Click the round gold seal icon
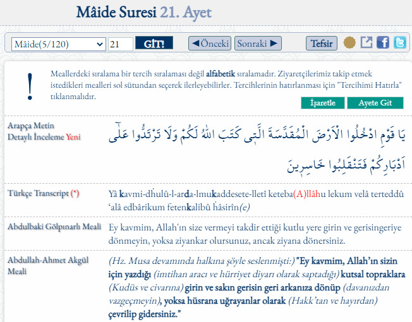Screen dimensions: 412x322 [x=349, y=42]
